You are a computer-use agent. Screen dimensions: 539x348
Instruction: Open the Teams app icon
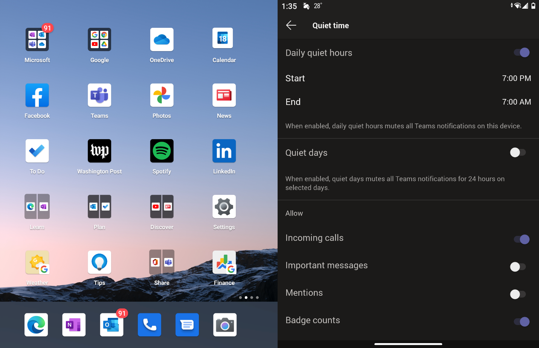[x=99, y=95]
